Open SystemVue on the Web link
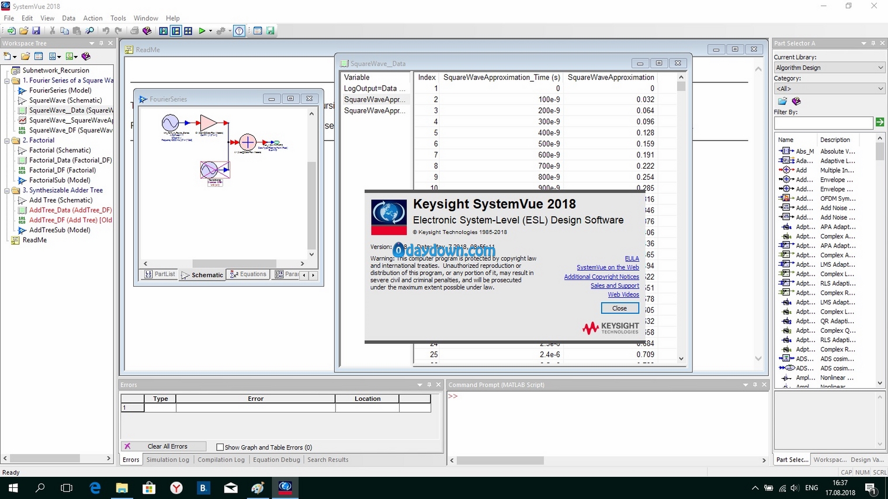 pos(608,267)
